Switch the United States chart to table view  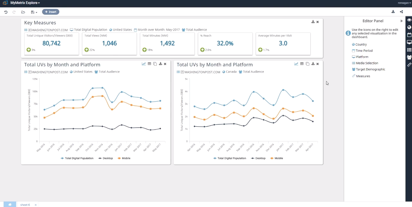pos(149,64)
